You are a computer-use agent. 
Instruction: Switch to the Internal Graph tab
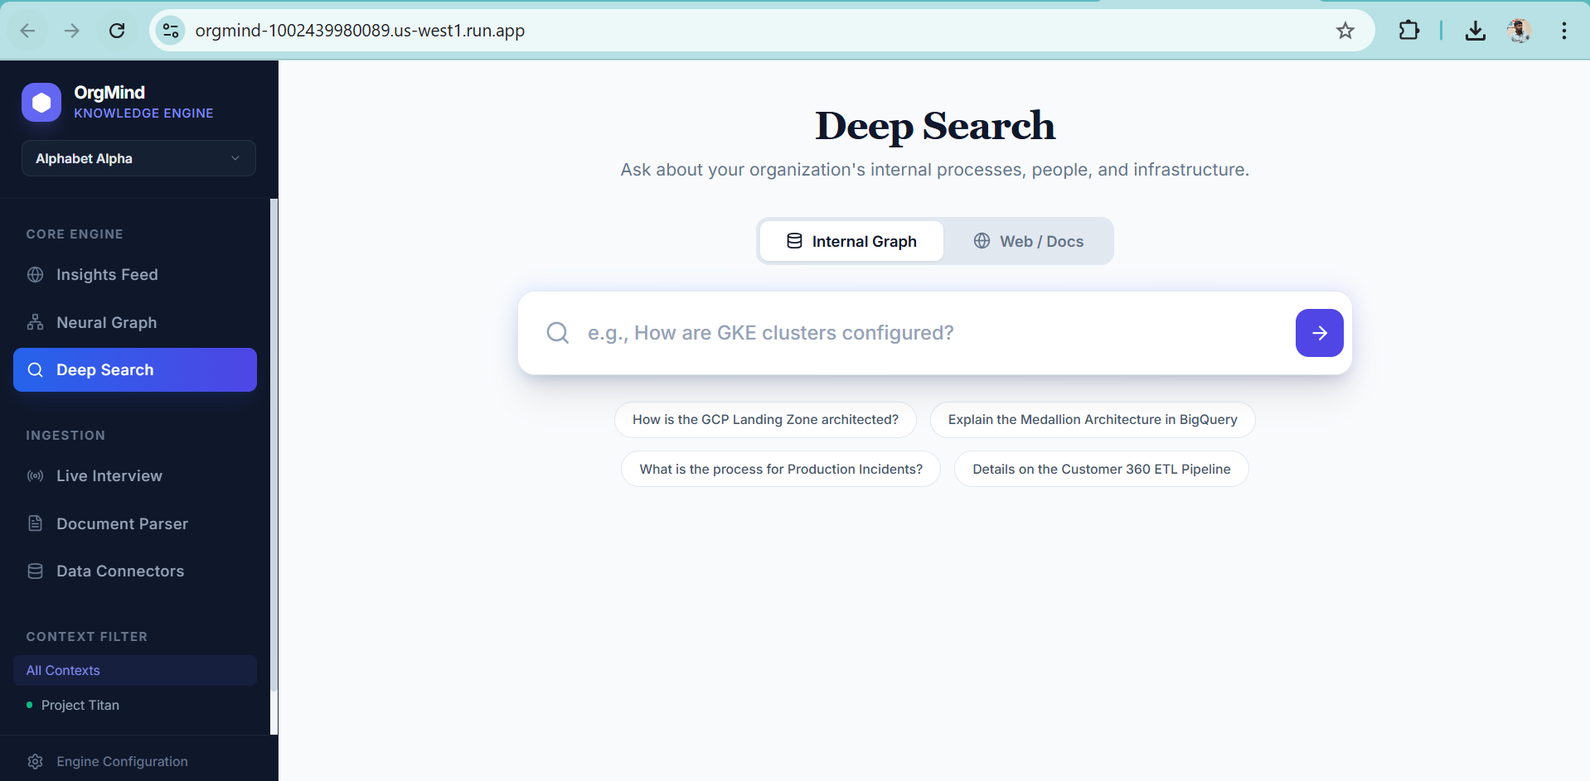pyautogui.click(x=851, y=241)
